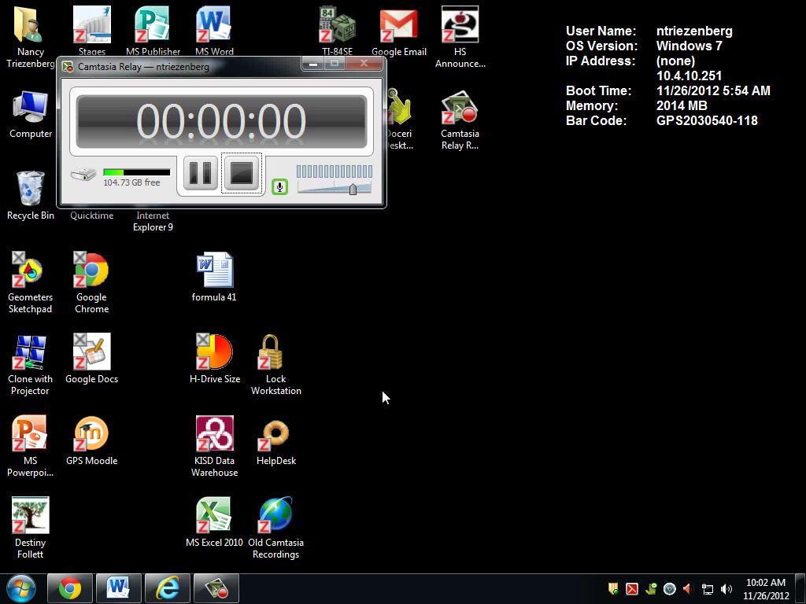Open the Windows Start menu
The width and height of the screenshot is (806, 604).
21,588
